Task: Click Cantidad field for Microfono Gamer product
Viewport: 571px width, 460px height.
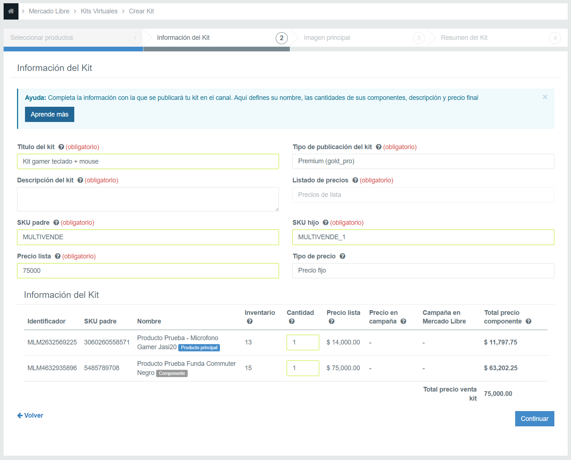Action: pos(303,342)
